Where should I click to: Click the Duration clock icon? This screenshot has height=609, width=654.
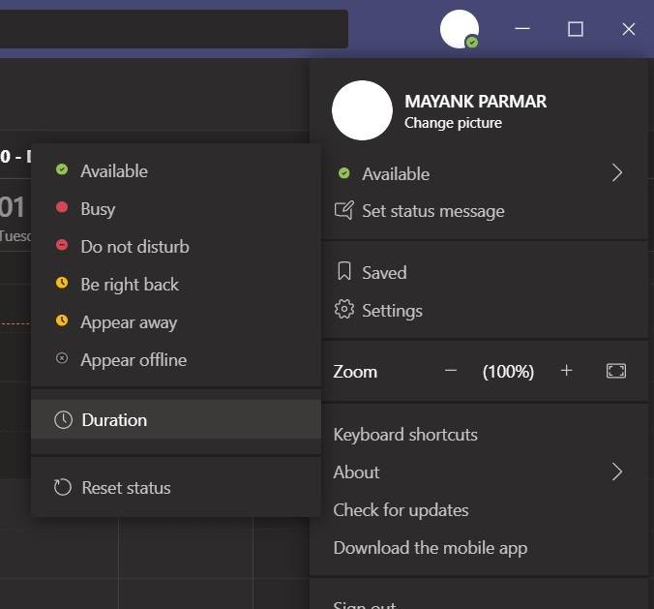[x=64, y=420]
